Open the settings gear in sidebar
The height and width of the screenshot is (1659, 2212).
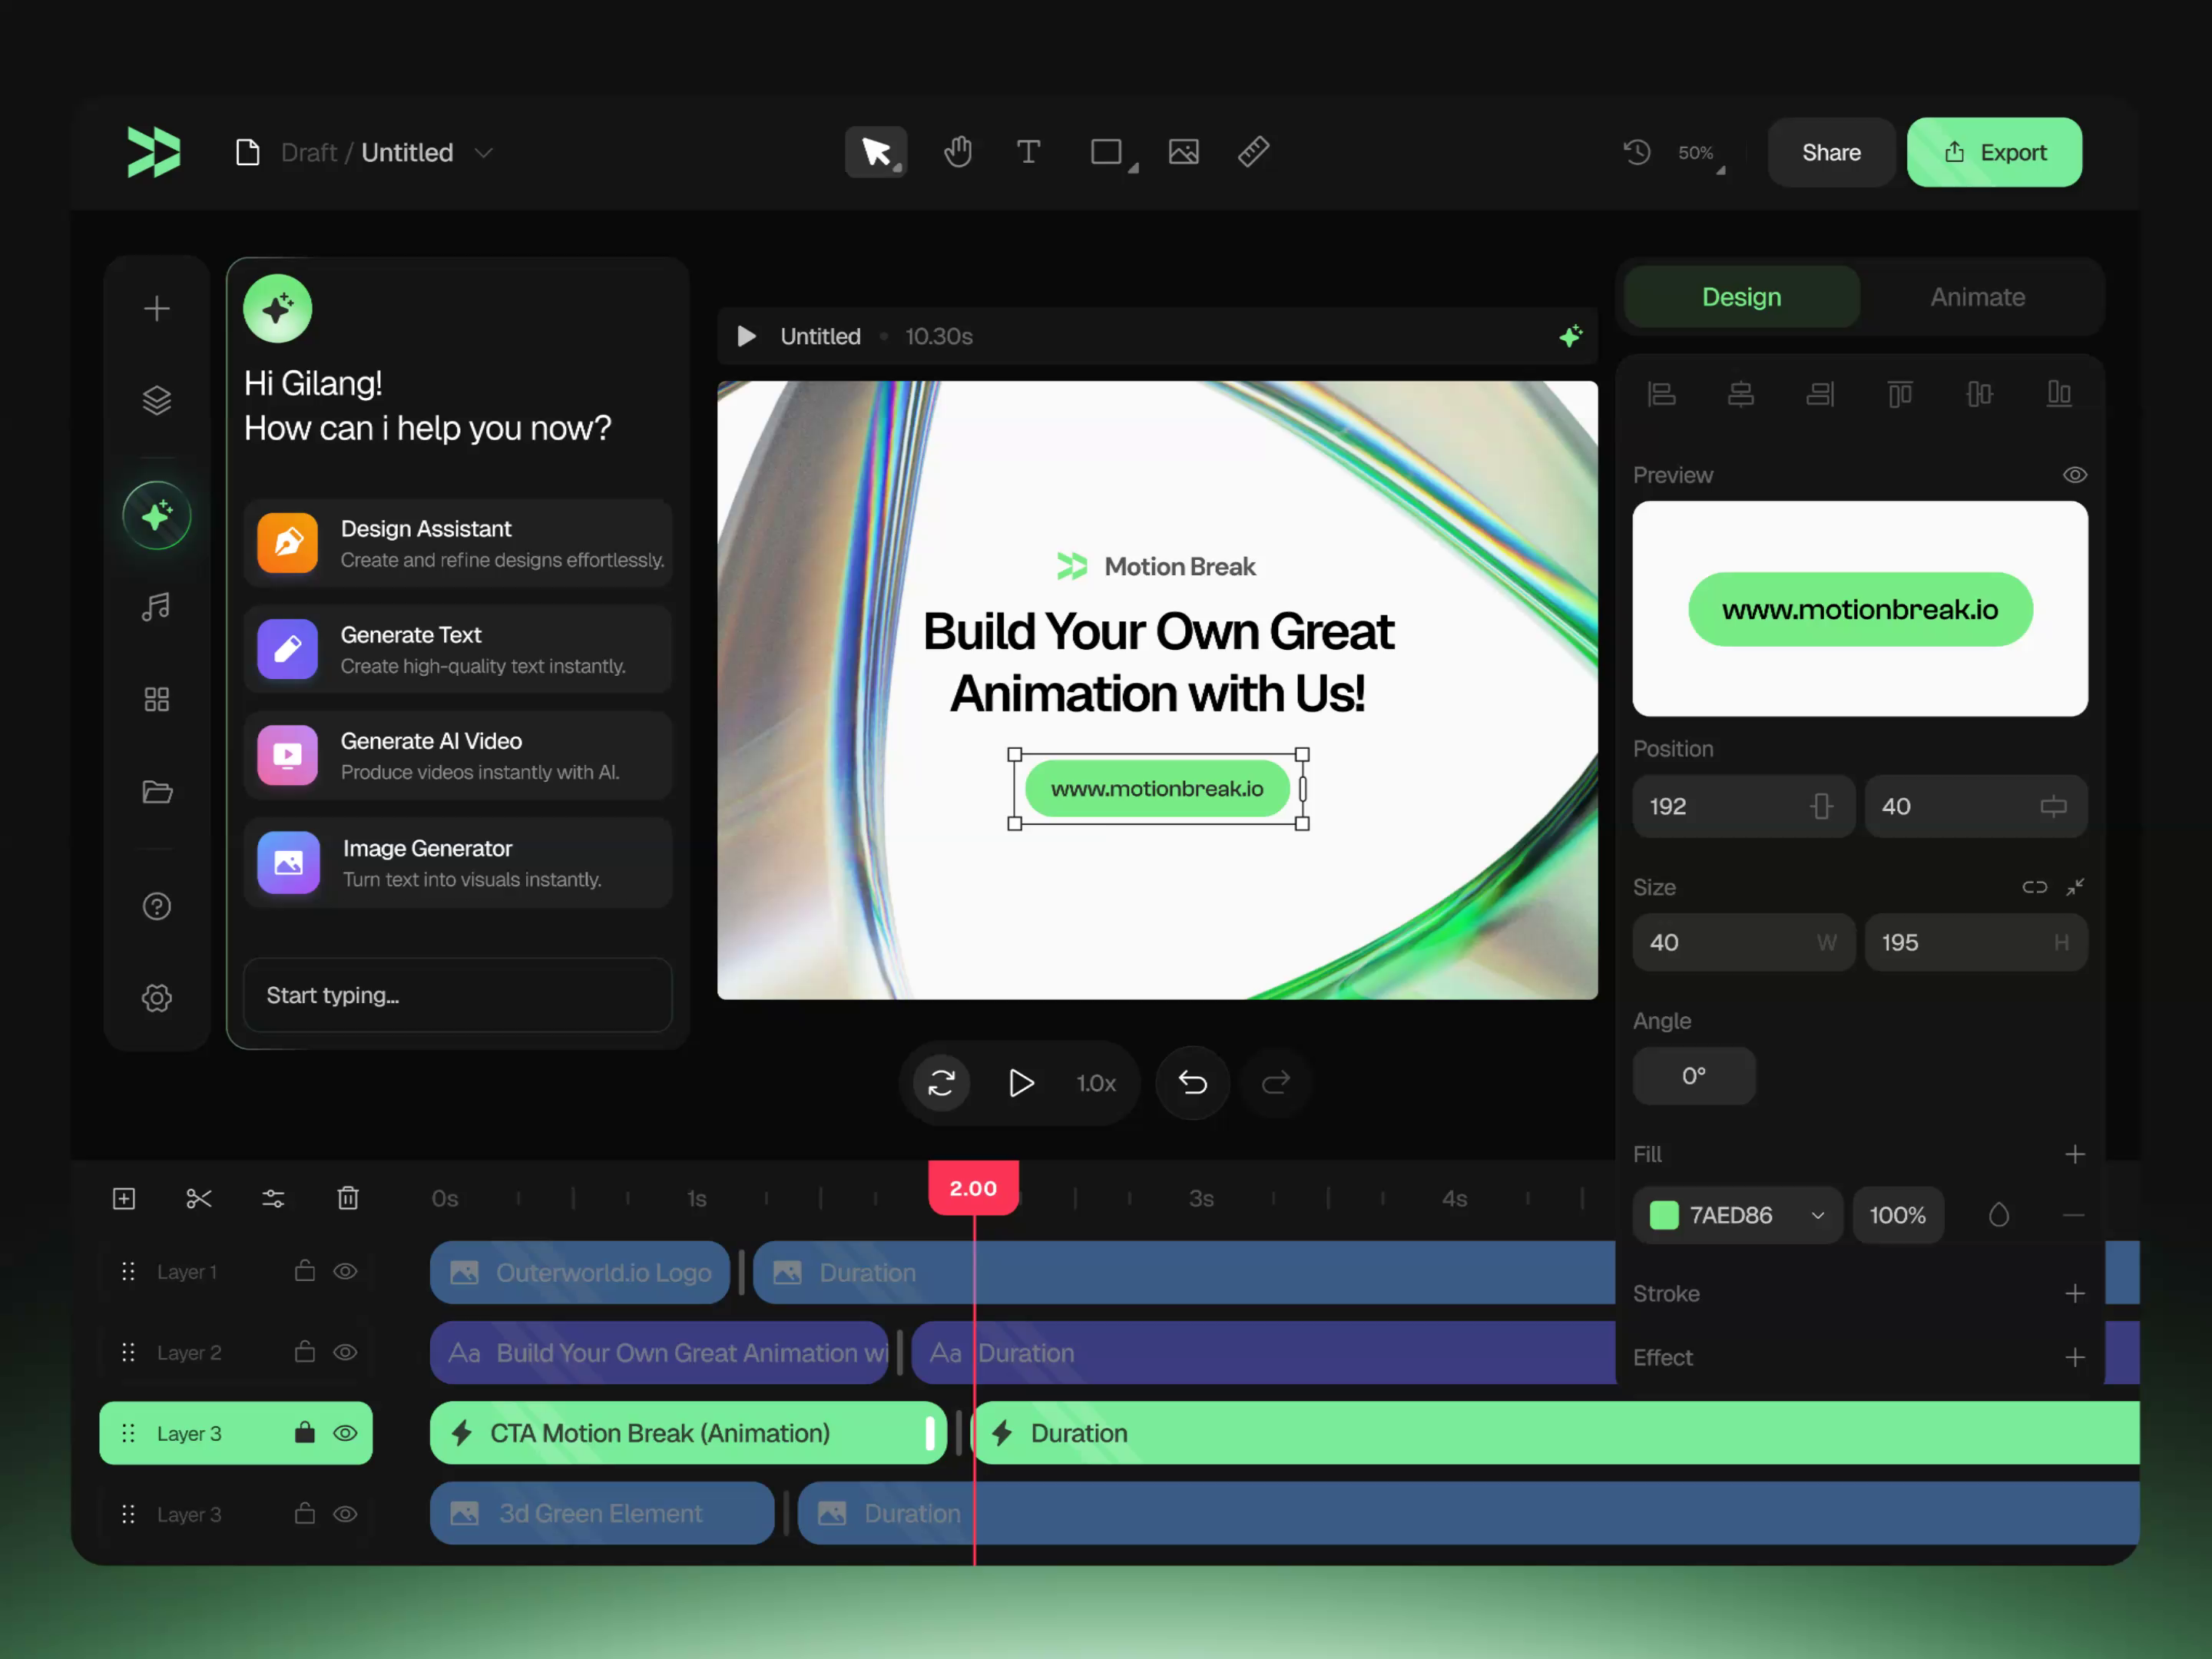coord(157,998)
